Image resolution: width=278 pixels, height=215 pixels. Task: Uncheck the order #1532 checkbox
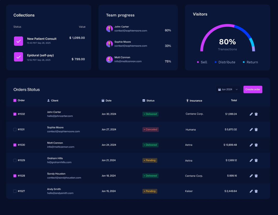pyautogui.click(x=15, y=114)
